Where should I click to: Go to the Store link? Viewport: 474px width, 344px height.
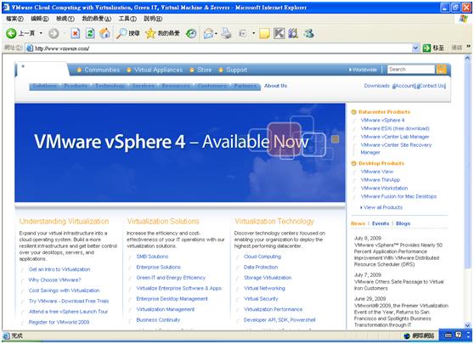(x=205, y=70)
